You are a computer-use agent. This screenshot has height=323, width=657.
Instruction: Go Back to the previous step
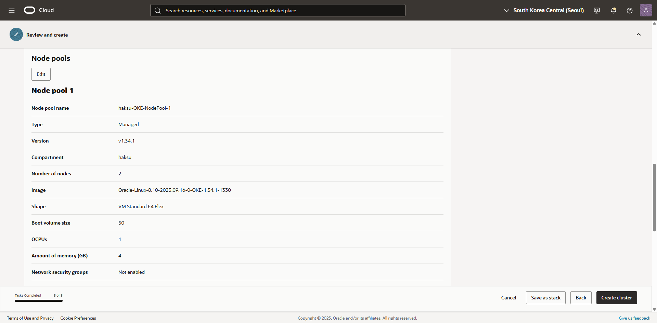[581, 298]
